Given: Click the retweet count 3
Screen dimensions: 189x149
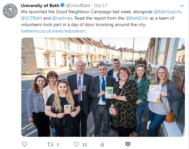Looking at the screenshot, I should coord(58,145).
